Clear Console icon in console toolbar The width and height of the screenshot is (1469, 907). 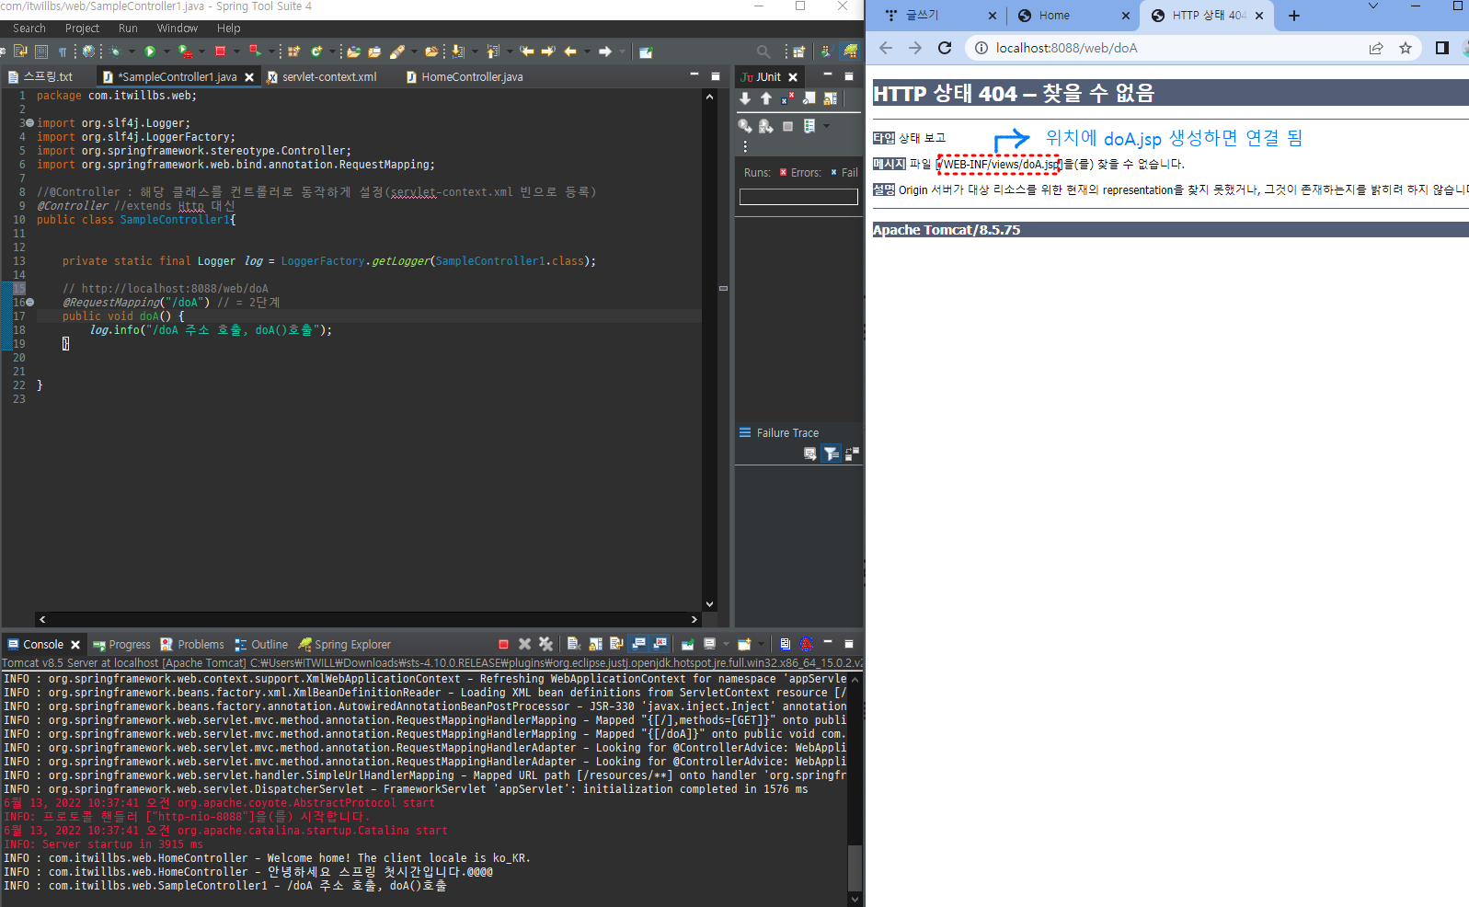coord(574,644)
